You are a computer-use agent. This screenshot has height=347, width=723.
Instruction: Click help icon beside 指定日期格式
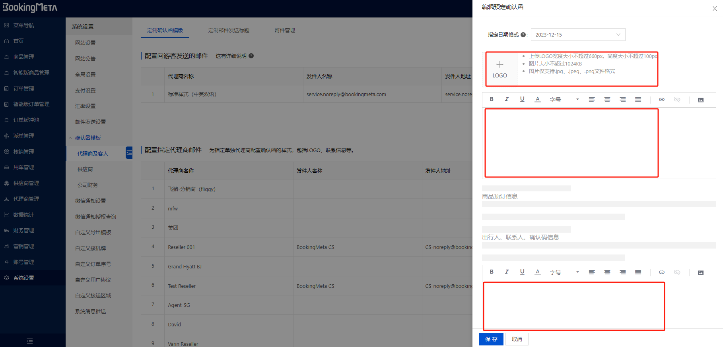coord(523,35)
